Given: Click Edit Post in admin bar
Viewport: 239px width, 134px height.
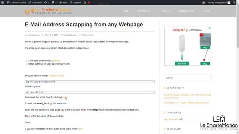Looking at the screenshot, I should [x=75, y=3].
